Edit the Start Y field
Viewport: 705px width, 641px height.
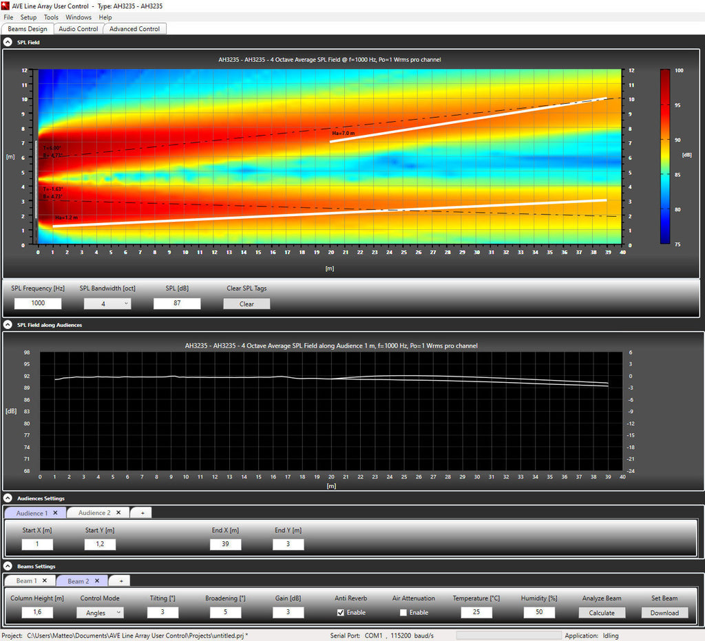pyautogui.click(x=100, y=544)
